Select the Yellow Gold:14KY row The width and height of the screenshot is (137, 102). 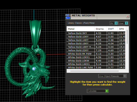coord(96,40)
